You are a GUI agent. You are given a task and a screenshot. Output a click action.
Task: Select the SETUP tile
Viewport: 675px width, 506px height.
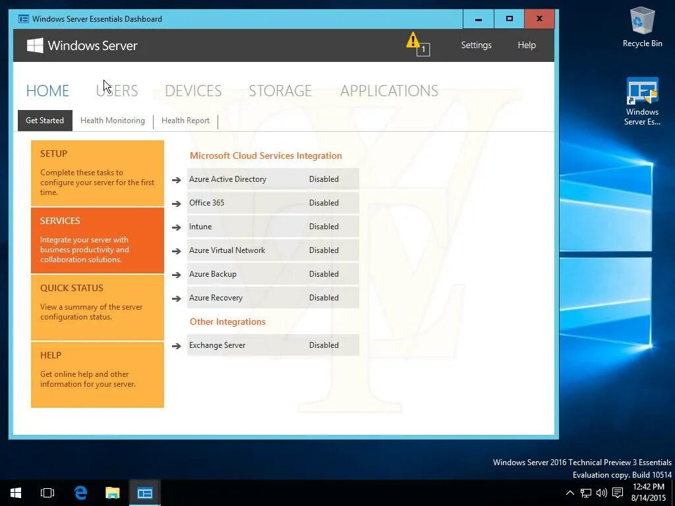click(x=98, y=173)
